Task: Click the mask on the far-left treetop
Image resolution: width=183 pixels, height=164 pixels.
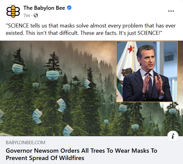Action: point(17,69)
